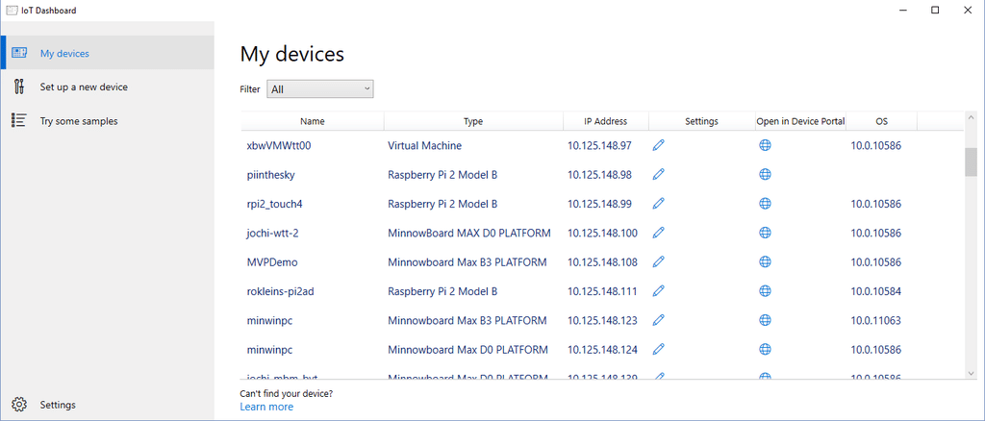Select the rokleins-pi2ad device name
The width and height of the screenshot is (985, 421).
pyautogui.click(x=280, y=291)
